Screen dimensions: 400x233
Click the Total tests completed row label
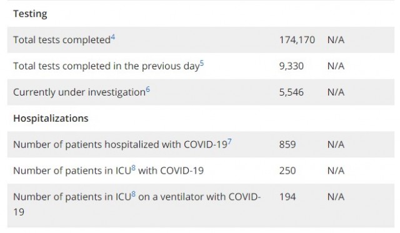pyautogui.click(x=62, y=40)
